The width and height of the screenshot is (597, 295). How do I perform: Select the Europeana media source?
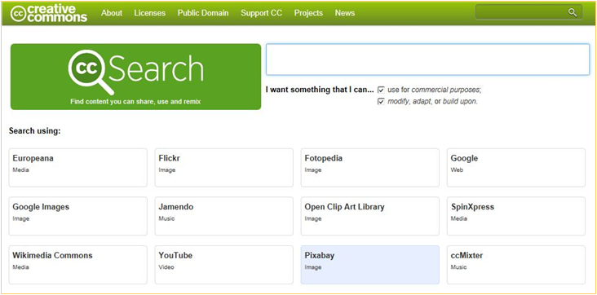(x=78, y=168)
